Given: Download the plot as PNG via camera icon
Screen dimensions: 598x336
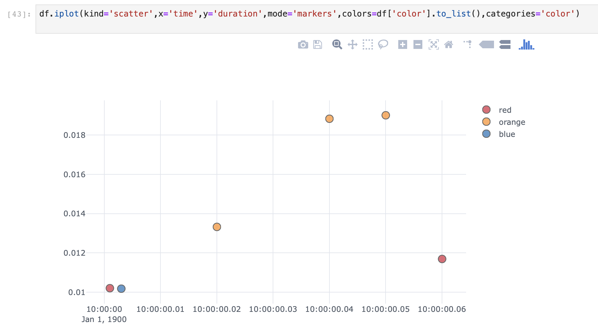Looking at the screenshot, I should pyautogui.click(x=303, y=45).
